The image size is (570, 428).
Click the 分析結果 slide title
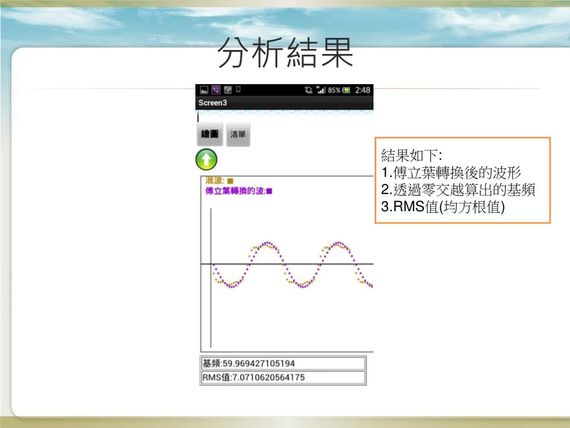(286, 53)
